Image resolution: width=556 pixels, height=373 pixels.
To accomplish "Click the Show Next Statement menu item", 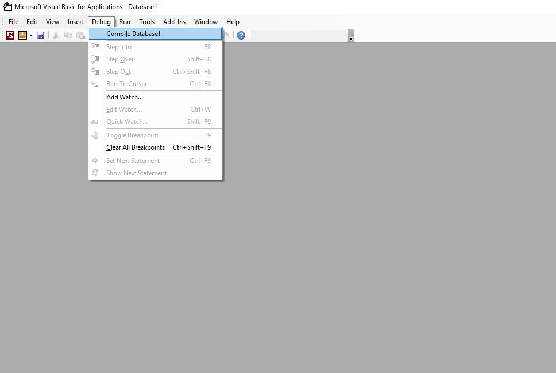I will coord(156,173).
